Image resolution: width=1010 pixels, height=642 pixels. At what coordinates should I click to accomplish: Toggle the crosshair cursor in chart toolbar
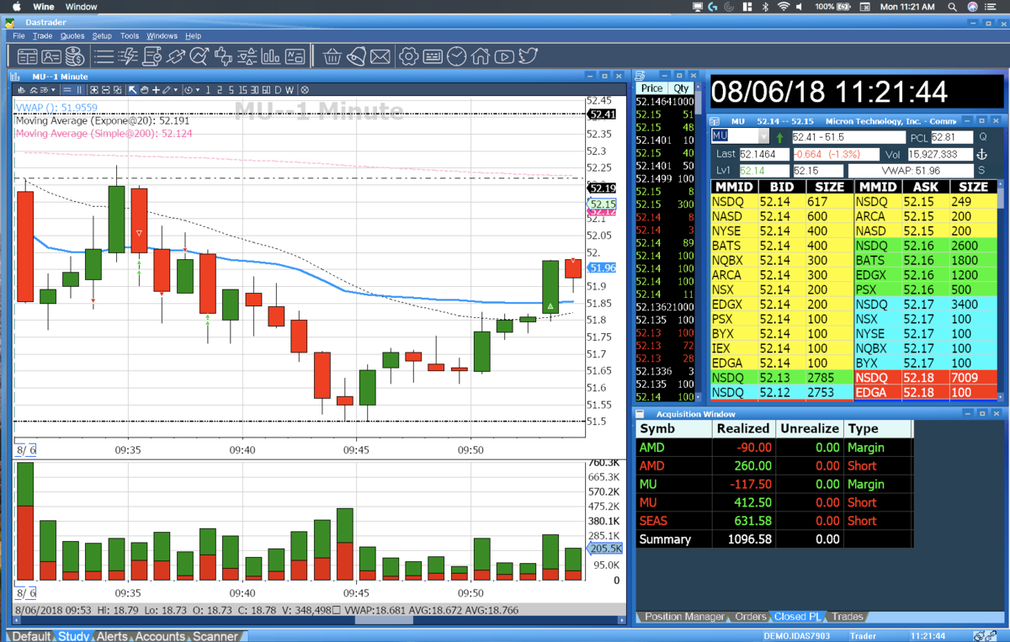156,90
